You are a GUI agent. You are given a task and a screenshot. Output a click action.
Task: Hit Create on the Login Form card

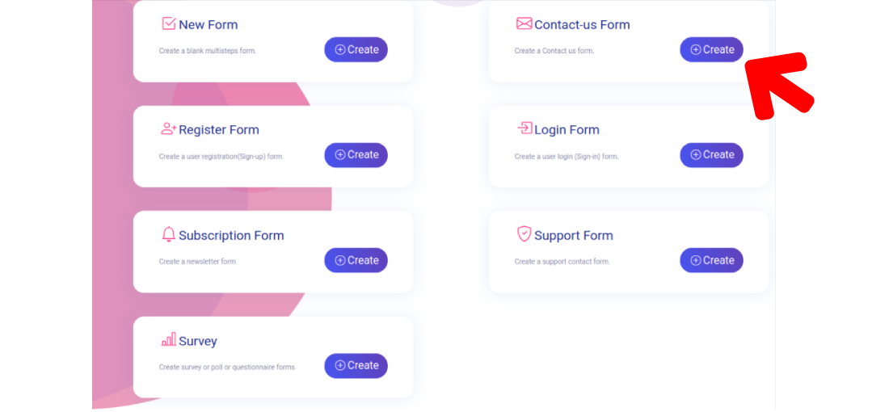(x=711, y=155)
